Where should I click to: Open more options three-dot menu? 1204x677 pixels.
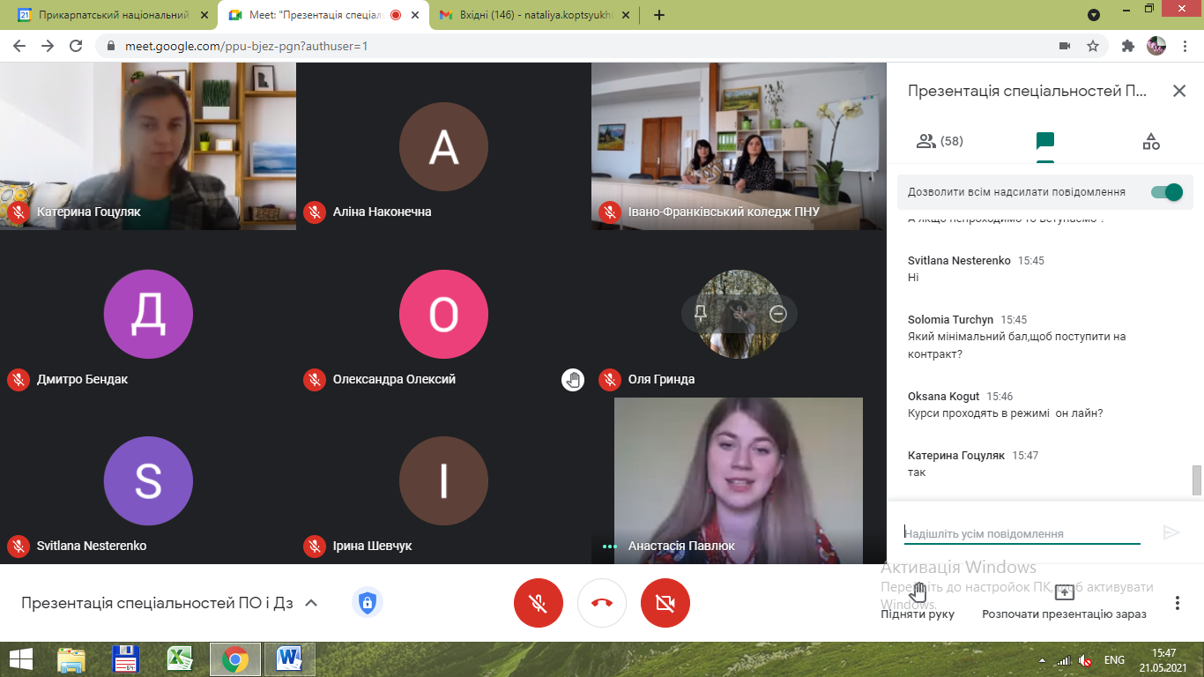pos(1178,603)
